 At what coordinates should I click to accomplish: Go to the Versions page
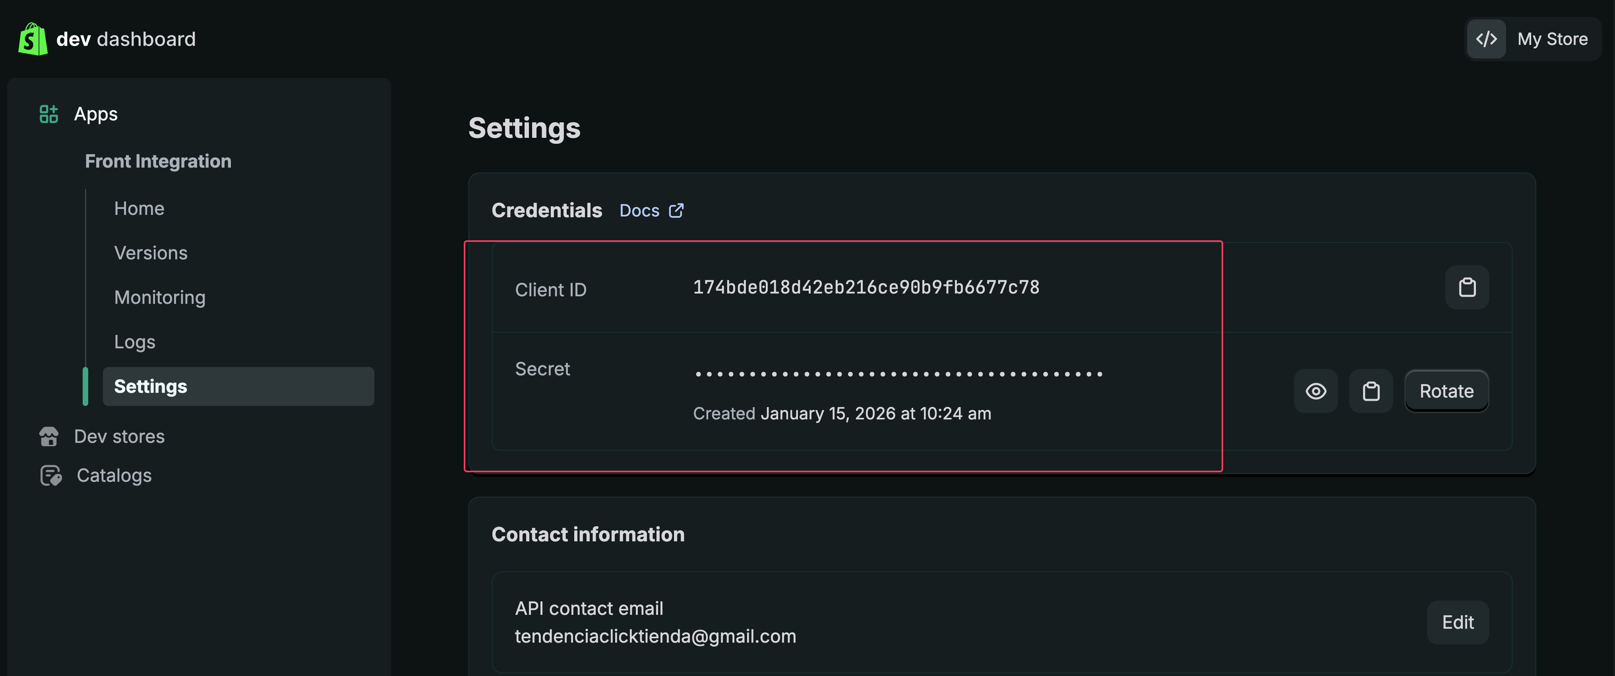(x=151, y=253)
